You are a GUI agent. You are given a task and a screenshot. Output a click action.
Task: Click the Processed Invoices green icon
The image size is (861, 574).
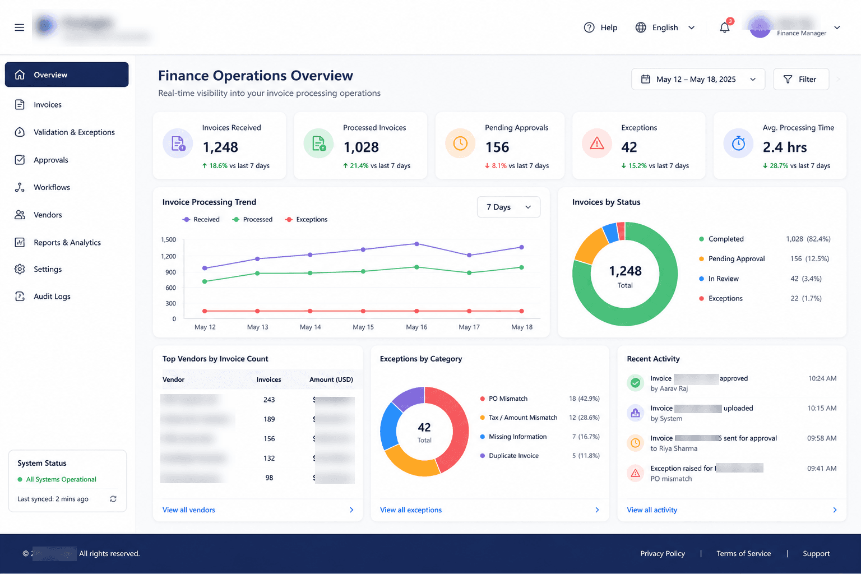318,143
